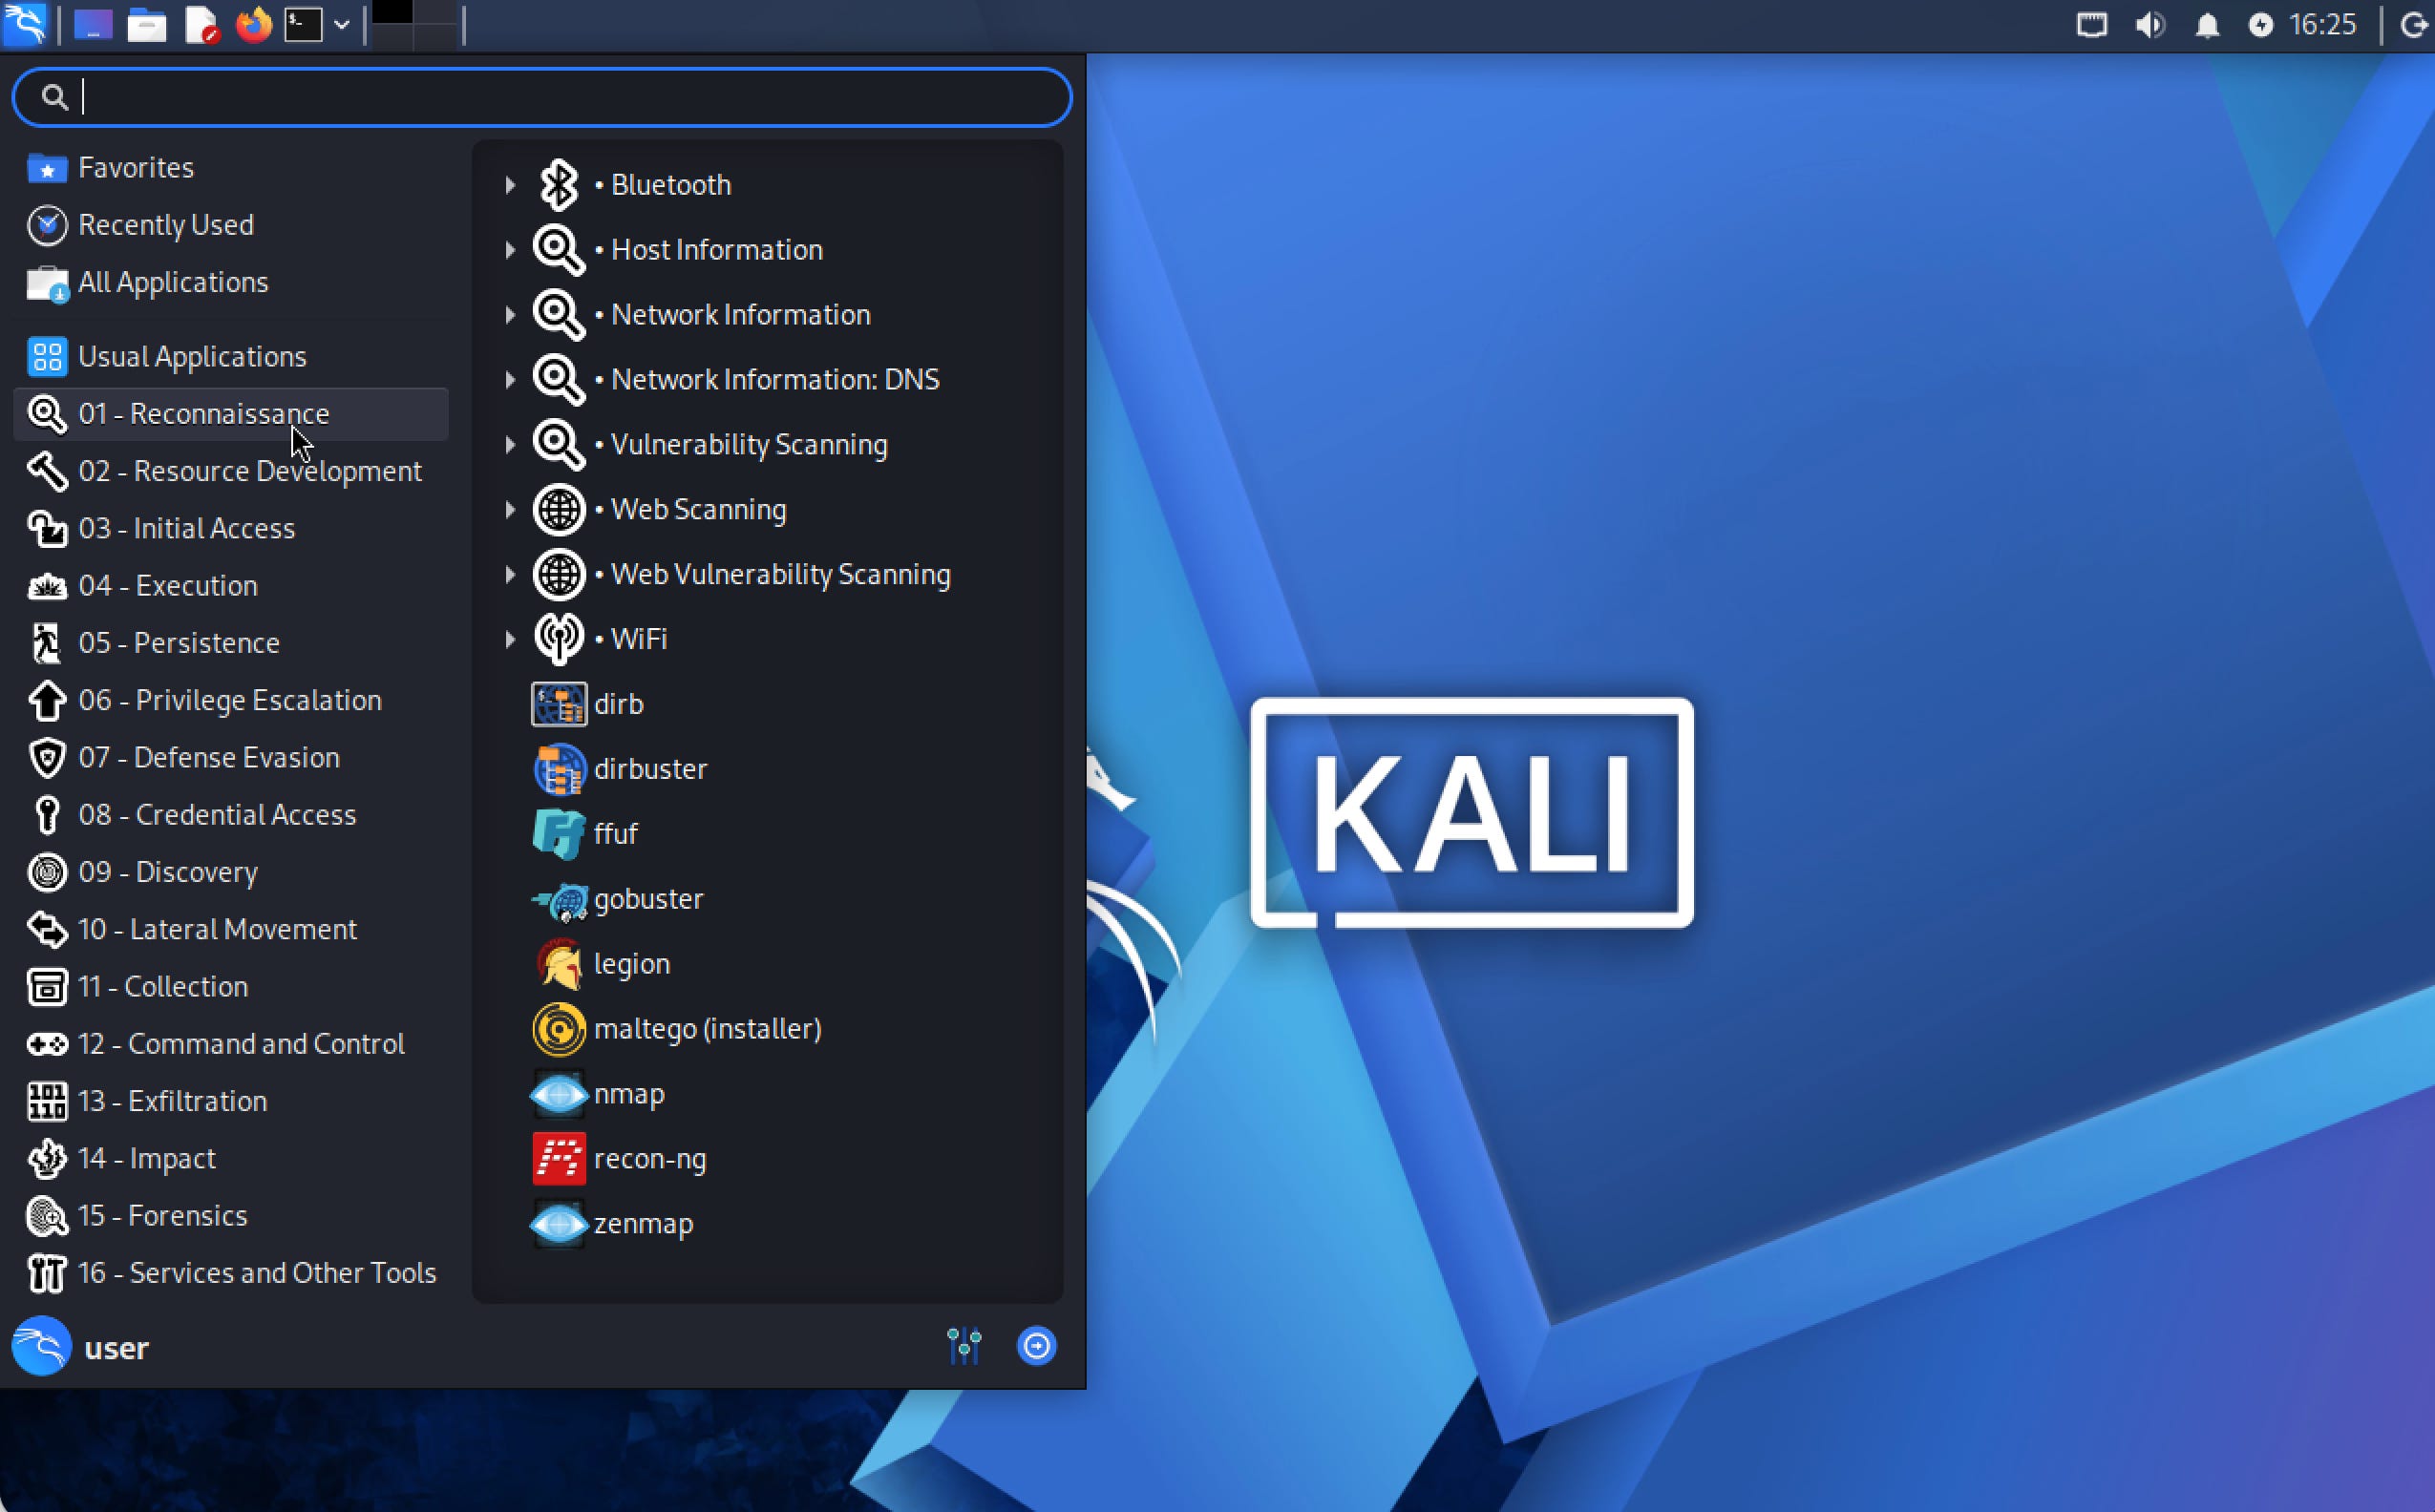Viewport: 2435px width, 1512px height.
Task: Click the 04 - Execution icon
Action: 47,586
